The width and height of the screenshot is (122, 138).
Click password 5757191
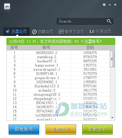(90, 86)
